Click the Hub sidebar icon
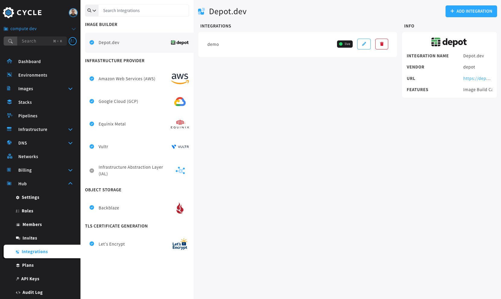Image resolution: width=501 pixels, height=299 pixels. (x=9, y=183)
